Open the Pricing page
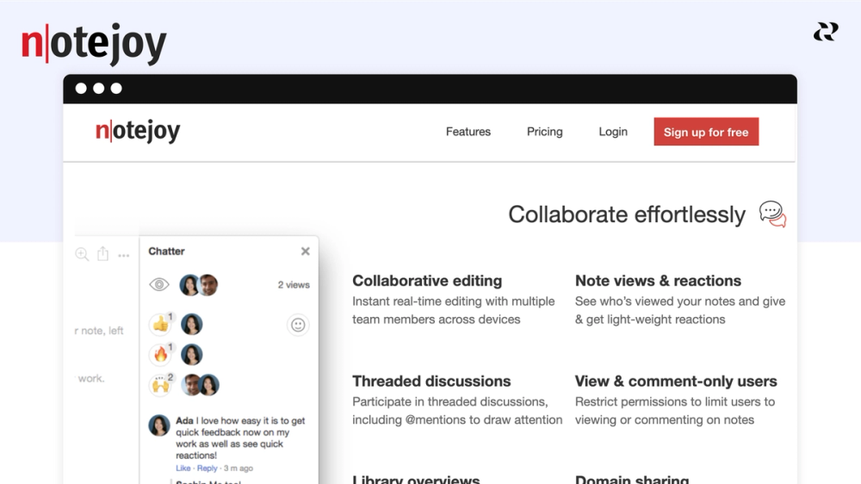Viewport: 861px width, 484px height. click(545, 132)
